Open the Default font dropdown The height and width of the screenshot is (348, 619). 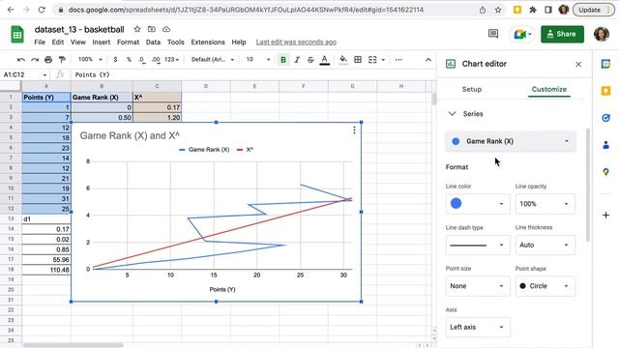213,60
